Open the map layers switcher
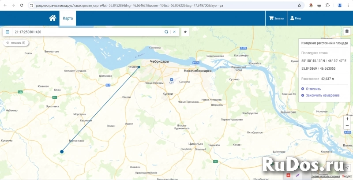The height and width of the screenshot is (180, 353). click(x=347, y=31)
